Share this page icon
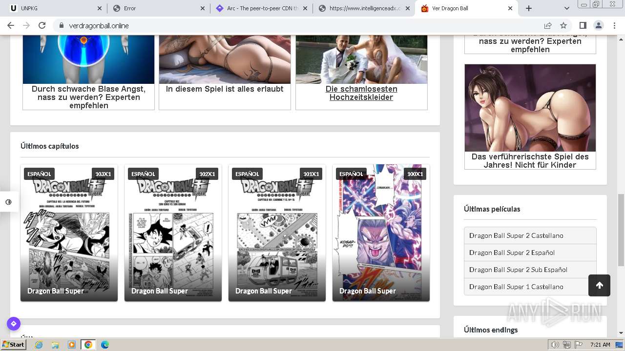Viewport: 625px width, 351px height. coord(548,25)
